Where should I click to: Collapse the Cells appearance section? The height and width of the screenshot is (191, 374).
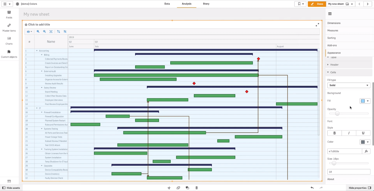point(349,72)
